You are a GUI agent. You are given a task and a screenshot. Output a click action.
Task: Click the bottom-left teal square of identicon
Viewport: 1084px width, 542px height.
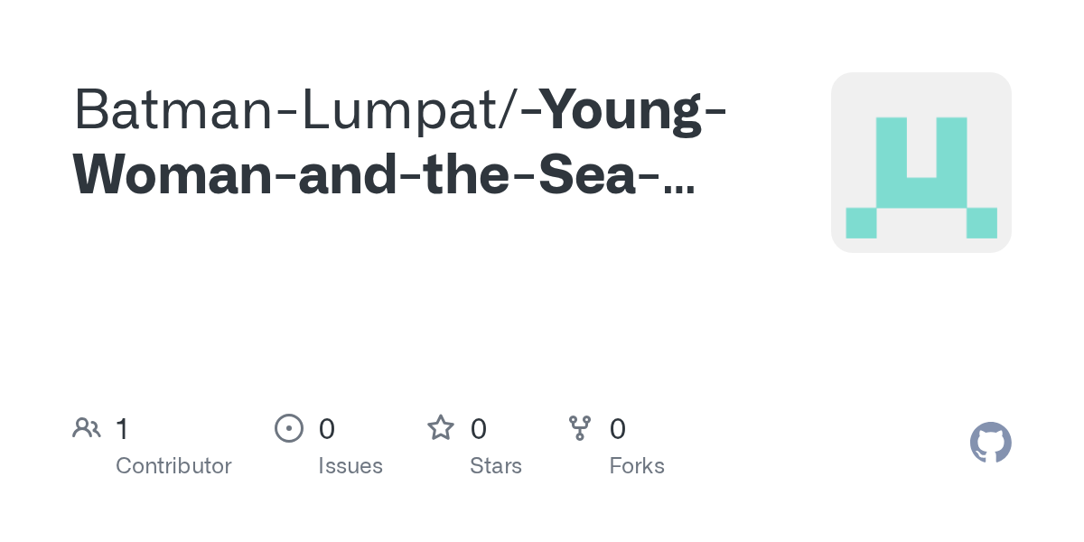point(861,222)
